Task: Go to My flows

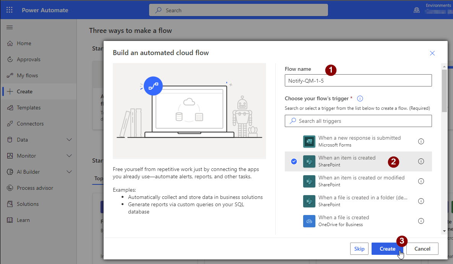Action: pyautogui.click(x=39, y=75)
